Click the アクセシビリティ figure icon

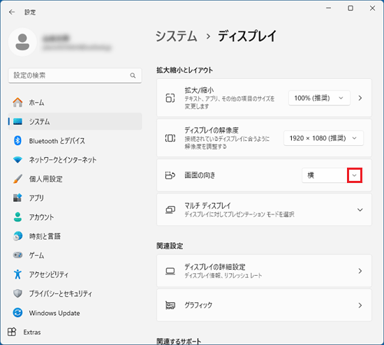pyautogui.click(x=17, y=274)
